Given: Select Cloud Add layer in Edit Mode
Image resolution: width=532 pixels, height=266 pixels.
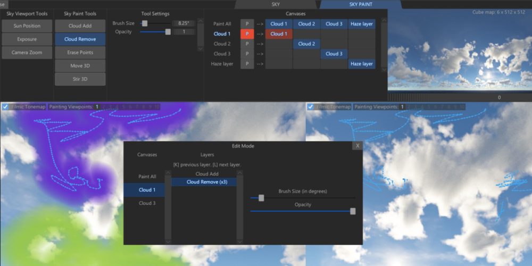Looking at the screenshot, I should [206, 174].
